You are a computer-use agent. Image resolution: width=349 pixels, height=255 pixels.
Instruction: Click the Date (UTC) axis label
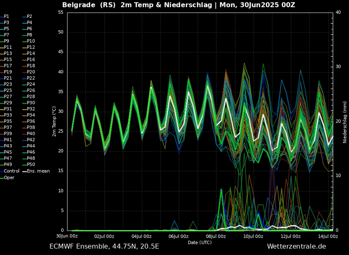tap(200, 242)
